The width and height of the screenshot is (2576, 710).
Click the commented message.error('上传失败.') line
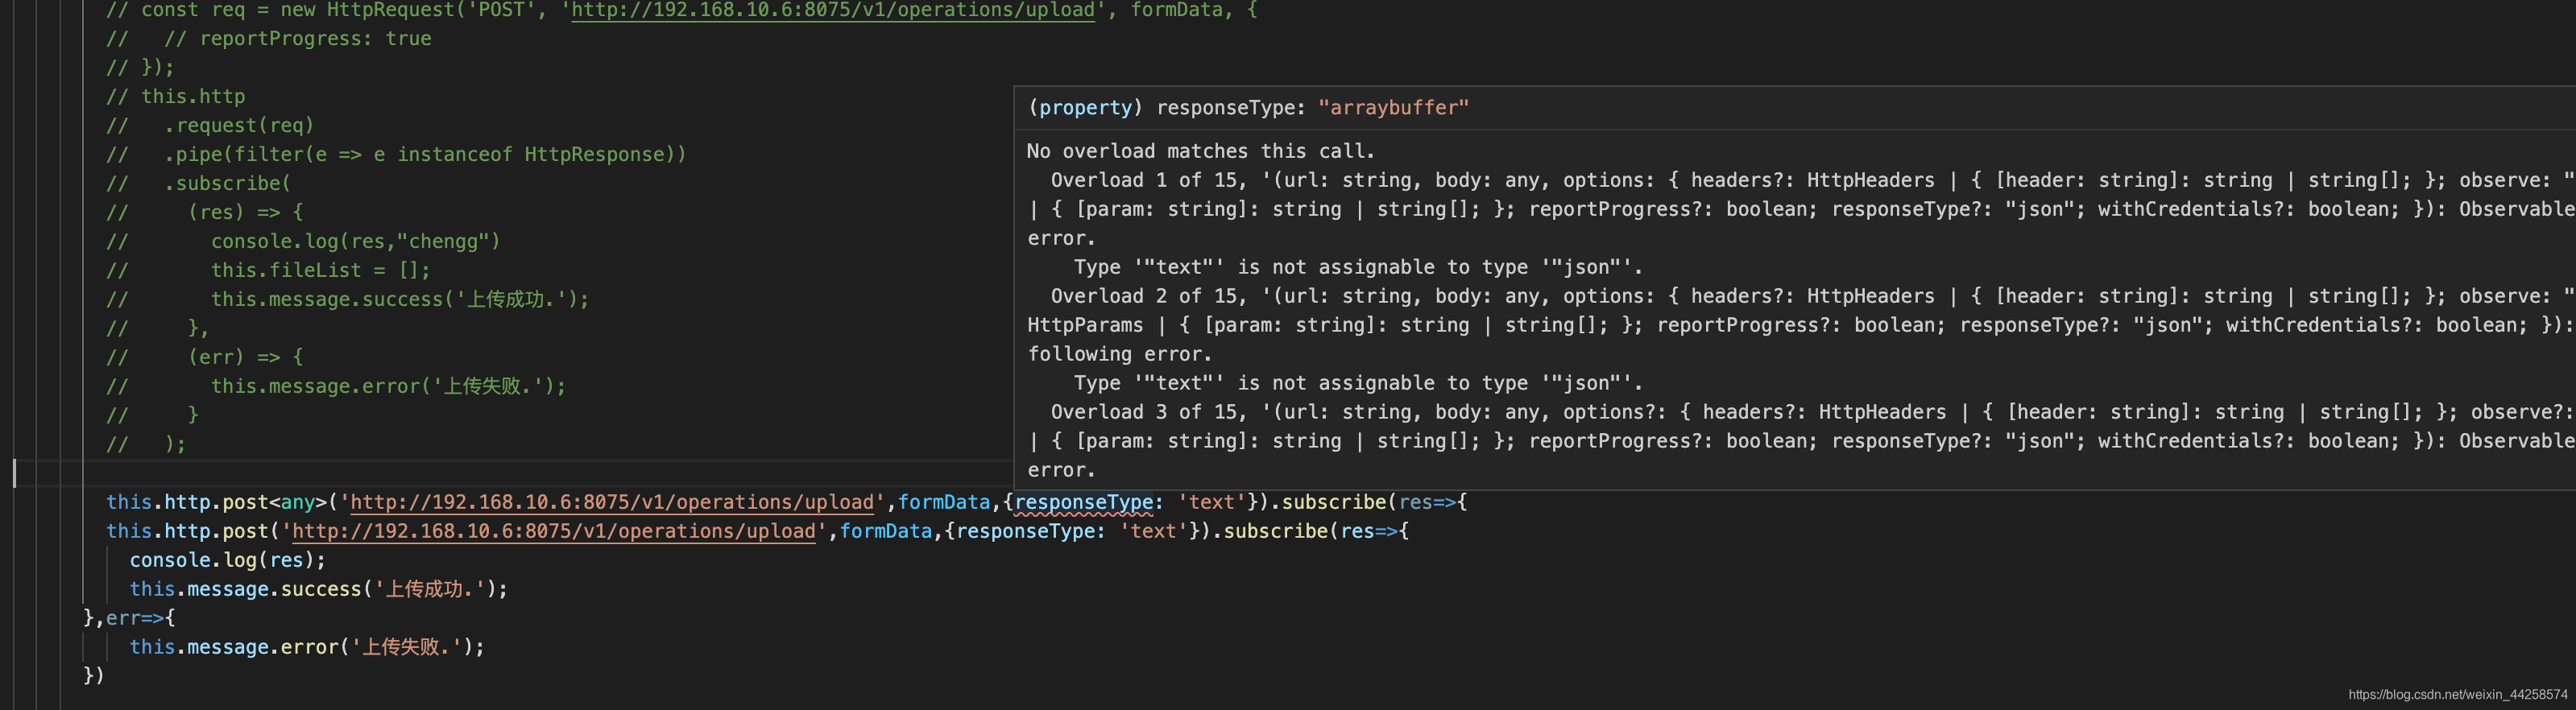tap(337, 386)
